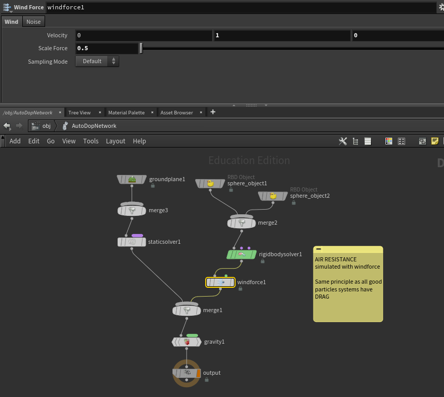Viewport: 444px width, 397px height.
Task: Click the sticky note icon in toolbar
Action: pos(435,141)
